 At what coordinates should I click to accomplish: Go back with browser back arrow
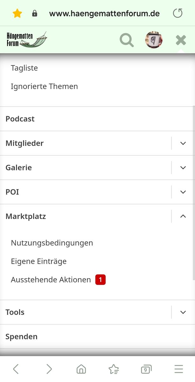click(16, 369)
